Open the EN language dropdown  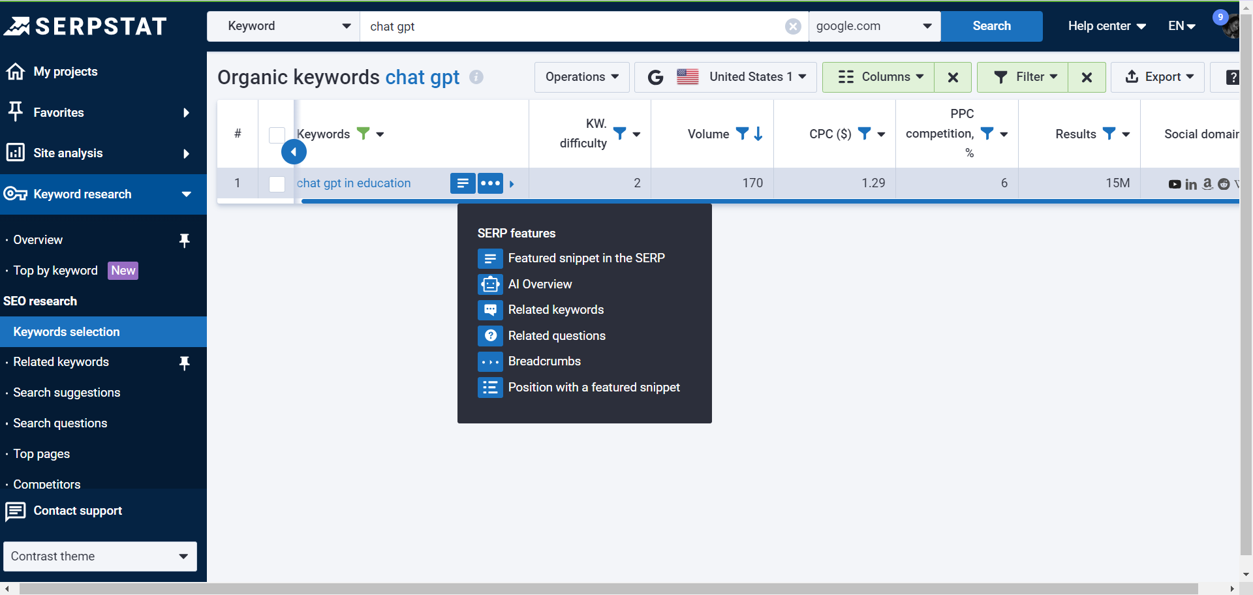(x=1182, y=26)
